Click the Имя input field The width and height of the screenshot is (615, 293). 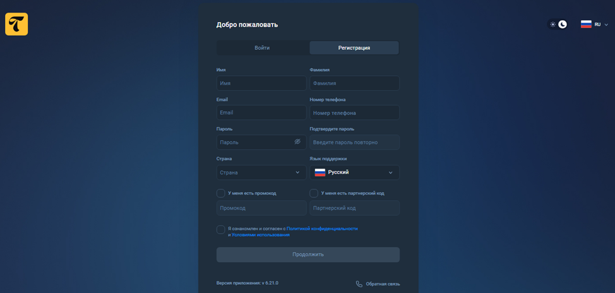tap(261, 83)
